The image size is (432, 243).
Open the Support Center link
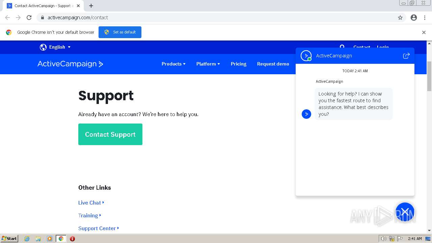[99, 228]
